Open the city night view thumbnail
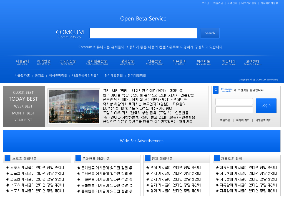Viewport: 284px width, 204px height. [x=74, y=106]
